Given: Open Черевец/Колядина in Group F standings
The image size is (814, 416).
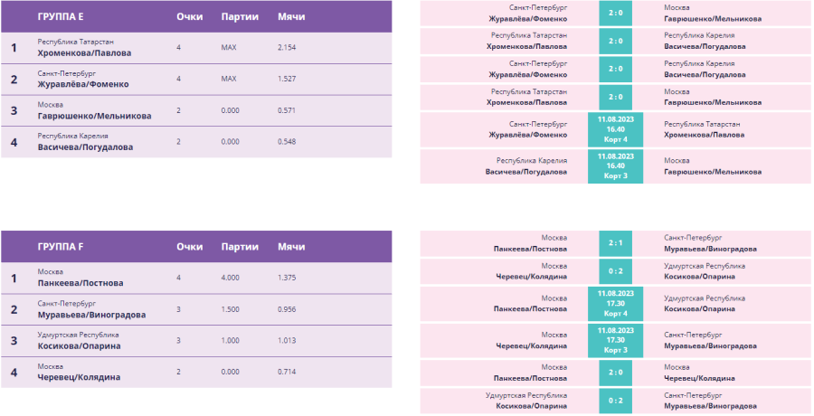Looking at the screenshot, I should click(x=79, y=377).
